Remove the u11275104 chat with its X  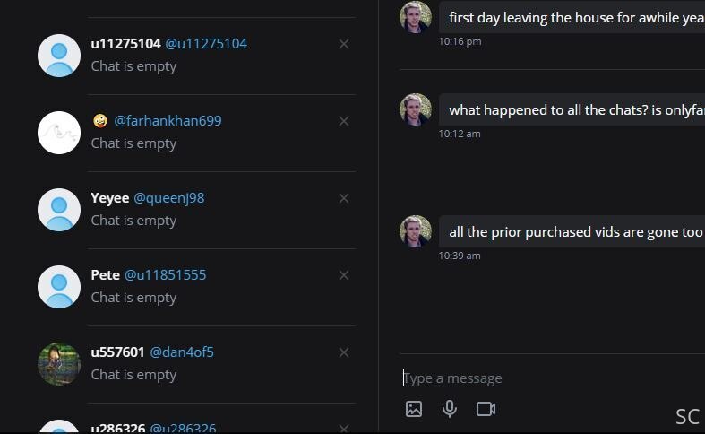[344, 44]
